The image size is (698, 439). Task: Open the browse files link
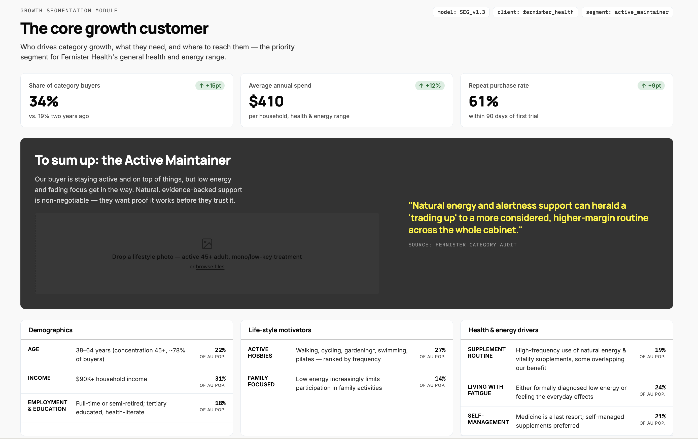click(x=210, y=267)
